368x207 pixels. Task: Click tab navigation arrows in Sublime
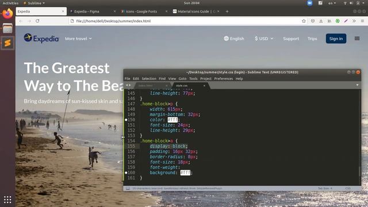pos(128,85)
